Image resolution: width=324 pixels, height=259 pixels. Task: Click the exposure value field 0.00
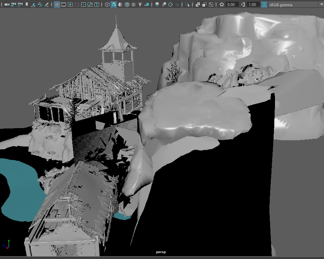point(232,5)
